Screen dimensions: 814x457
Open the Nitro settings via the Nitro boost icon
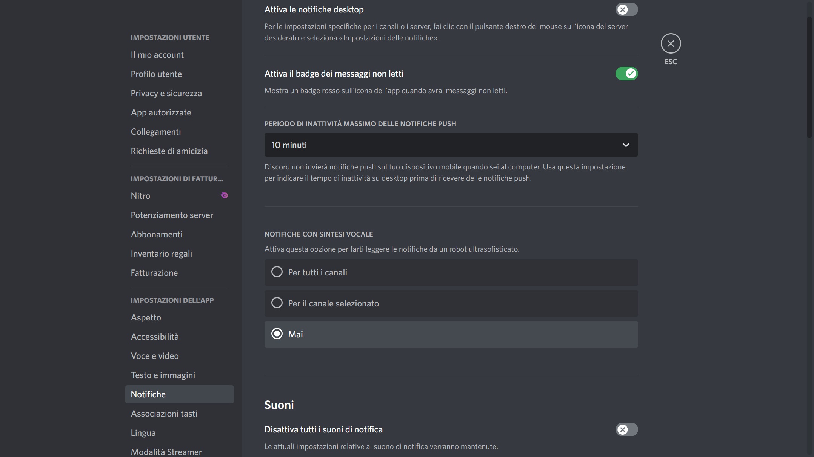click(x=224, y=195)
